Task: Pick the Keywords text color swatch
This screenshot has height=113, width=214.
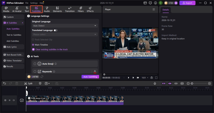Action: (x=95, y=71)
